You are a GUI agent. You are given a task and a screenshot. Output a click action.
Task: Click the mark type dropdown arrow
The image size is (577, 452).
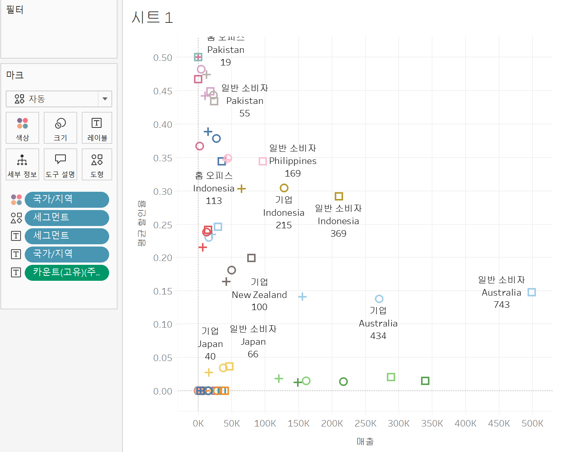point(105,99)
